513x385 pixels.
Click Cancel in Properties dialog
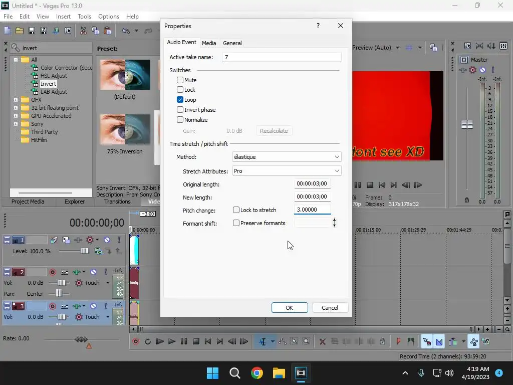330,308
